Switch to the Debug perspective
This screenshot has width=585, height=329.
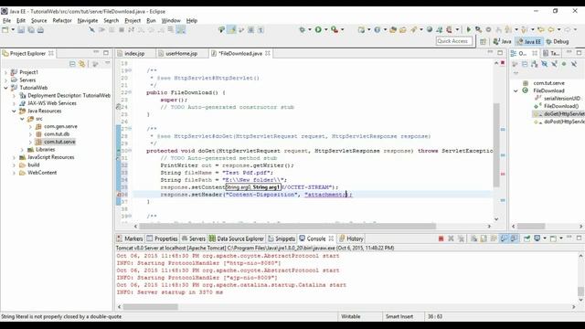(558, 41)
